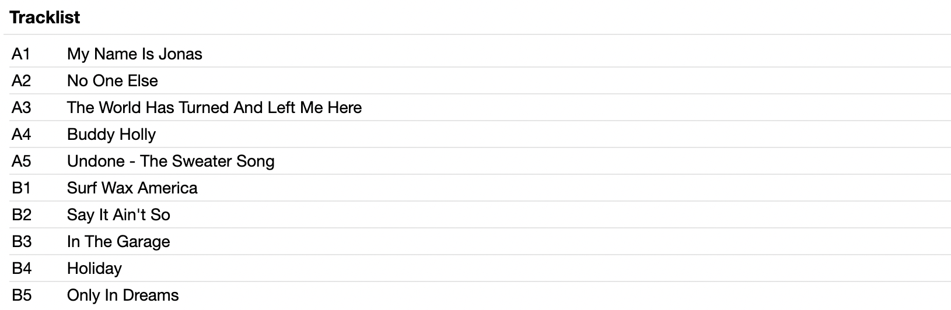Click the B5 position label

(x=21, y=295)
